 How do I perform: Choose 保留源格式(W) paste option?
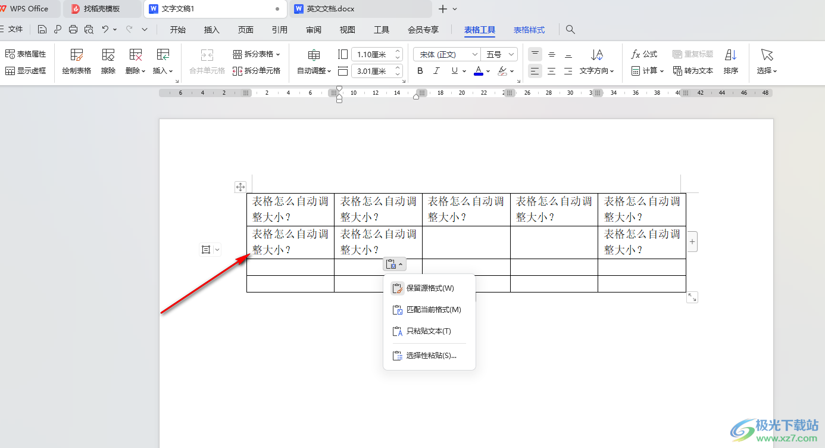(429, 288)
